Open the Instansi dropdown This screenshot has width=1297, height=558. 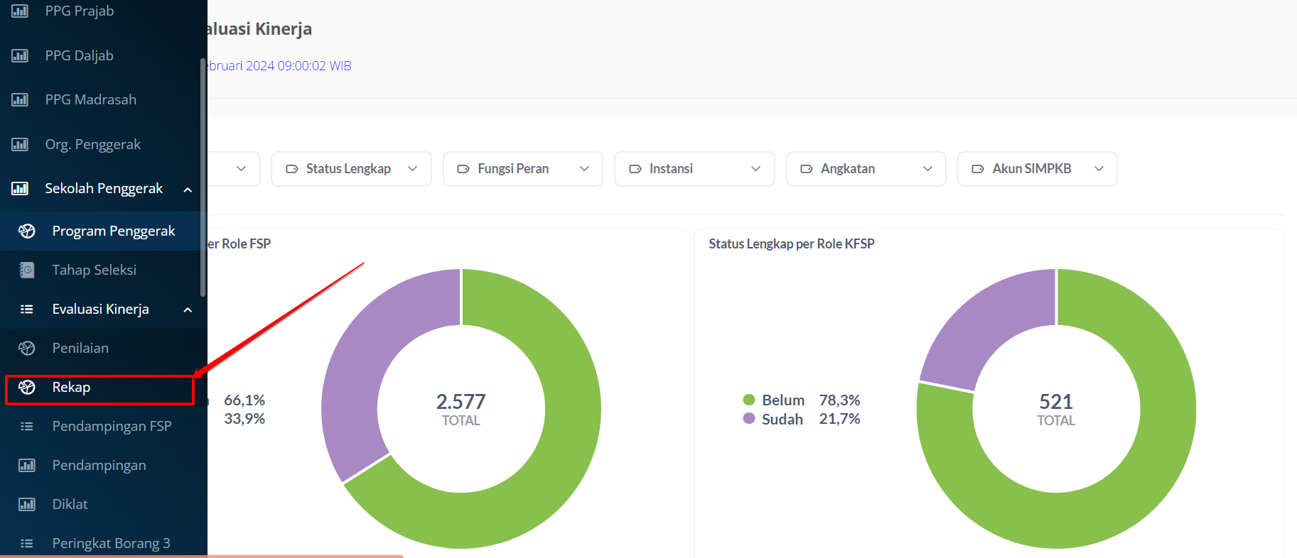tap(694, 169)
